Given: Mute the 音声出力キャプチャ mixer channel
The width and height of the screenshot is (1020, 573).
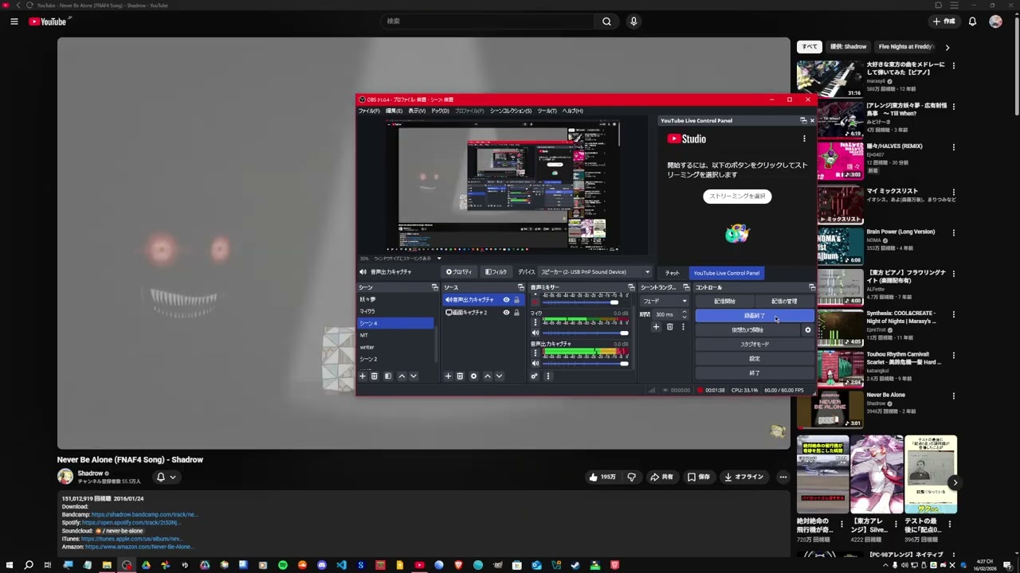Looking at the screenshot, I should (x=535, y=363).
